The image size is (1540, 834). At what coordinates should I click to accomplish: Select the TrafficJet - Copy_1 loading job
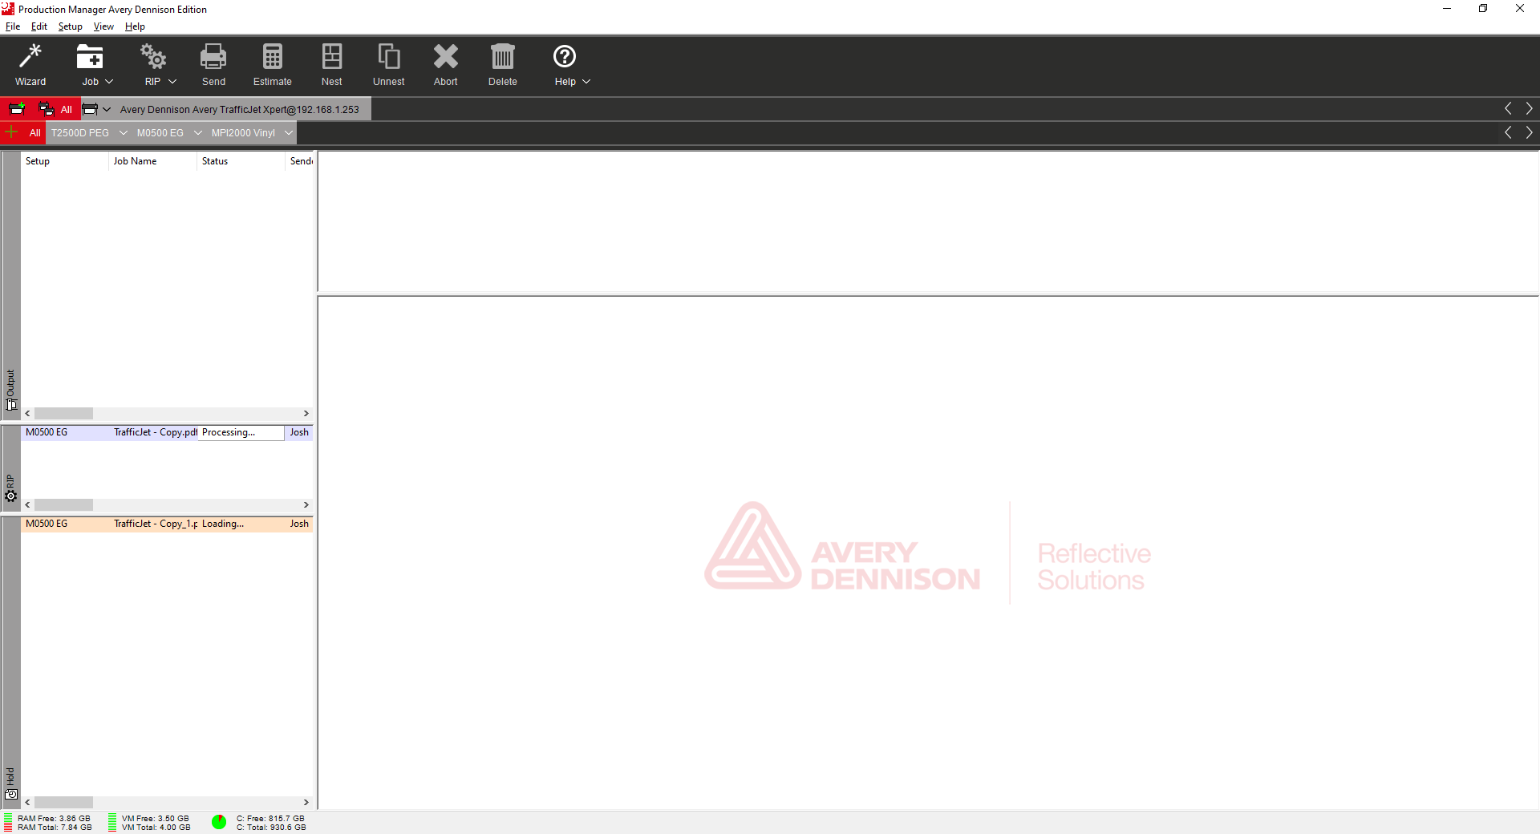click(x=167, y=524)
